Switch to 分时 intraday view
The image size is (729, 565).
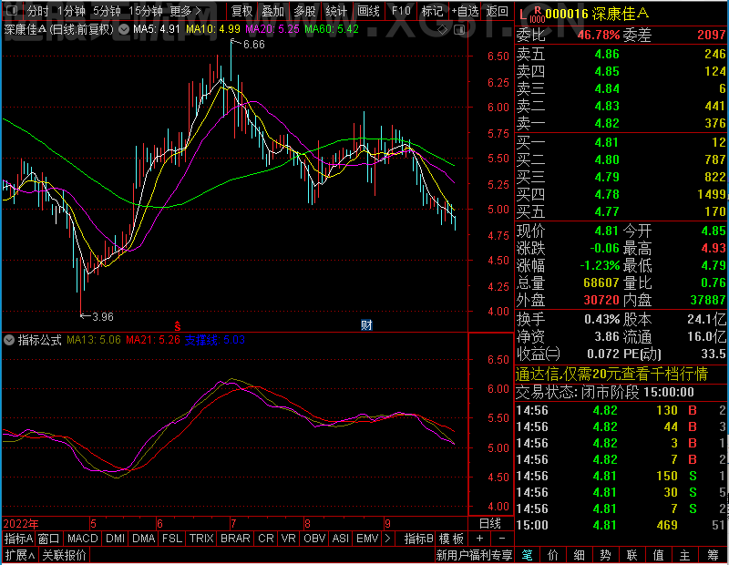coord(37,11)
